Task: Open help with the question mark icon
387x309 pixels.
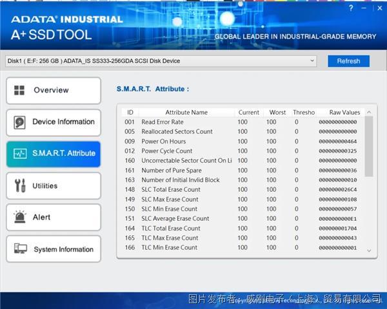Action: (x=351, y=8)
